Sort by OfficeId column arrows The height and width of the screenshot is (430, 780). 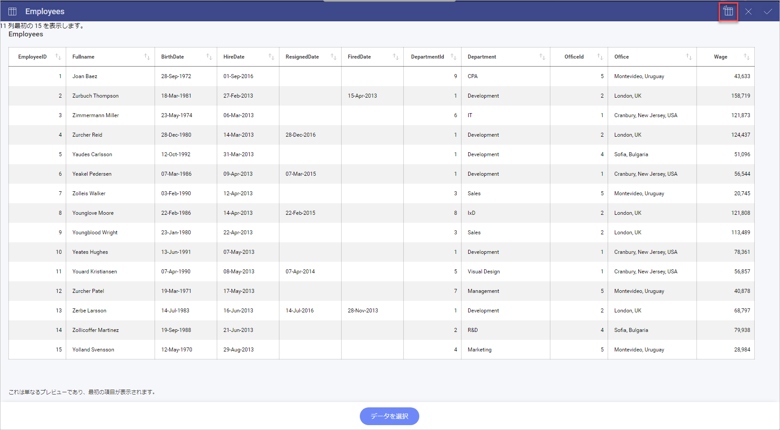[x=600, y=57]
